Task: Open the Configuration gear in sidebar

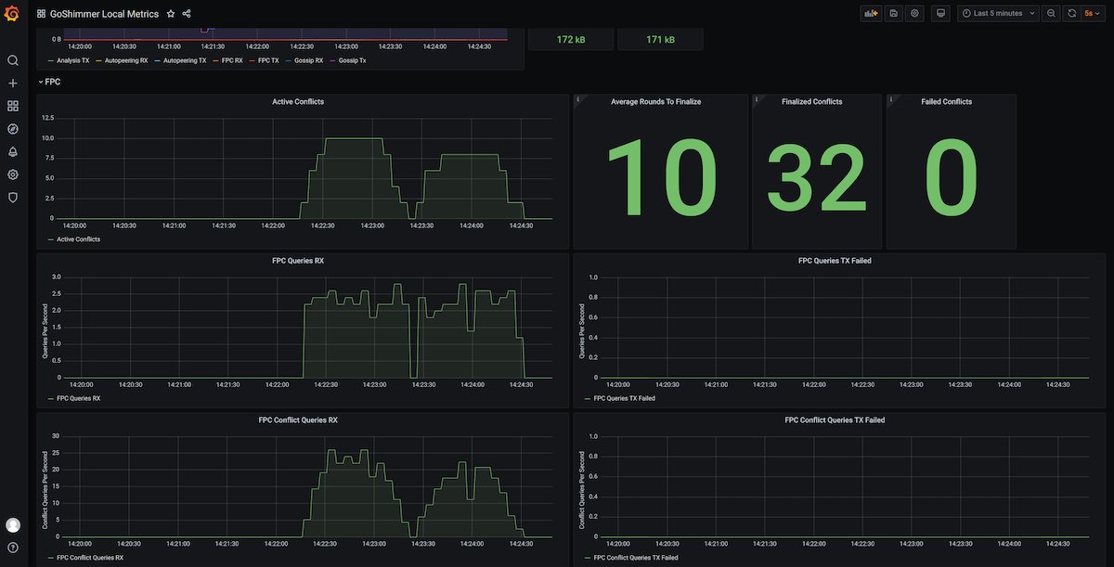Action: tap(13, 174)
